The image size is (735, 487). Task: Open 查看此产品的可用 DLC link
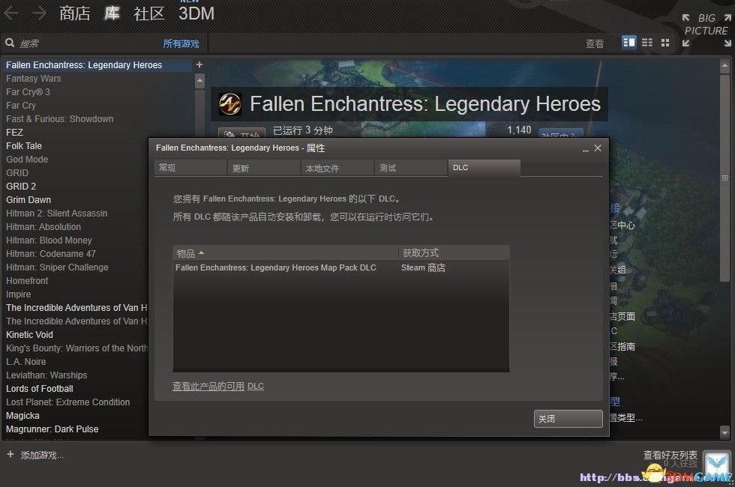point(218,387)
